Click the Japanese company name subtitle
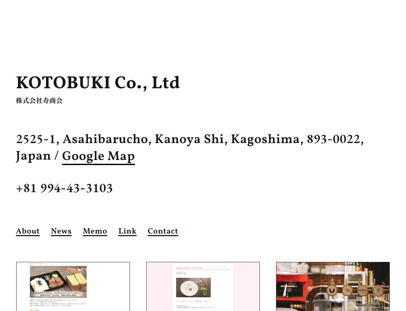The width and height of the screenshot is (406, 311). (39, 101)
